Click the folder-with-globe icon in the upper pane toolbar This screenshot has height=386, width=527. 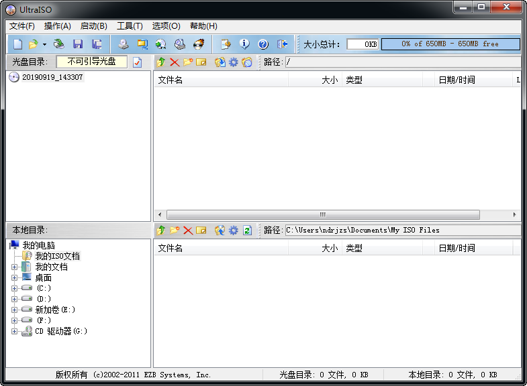(x=247, y=62)
